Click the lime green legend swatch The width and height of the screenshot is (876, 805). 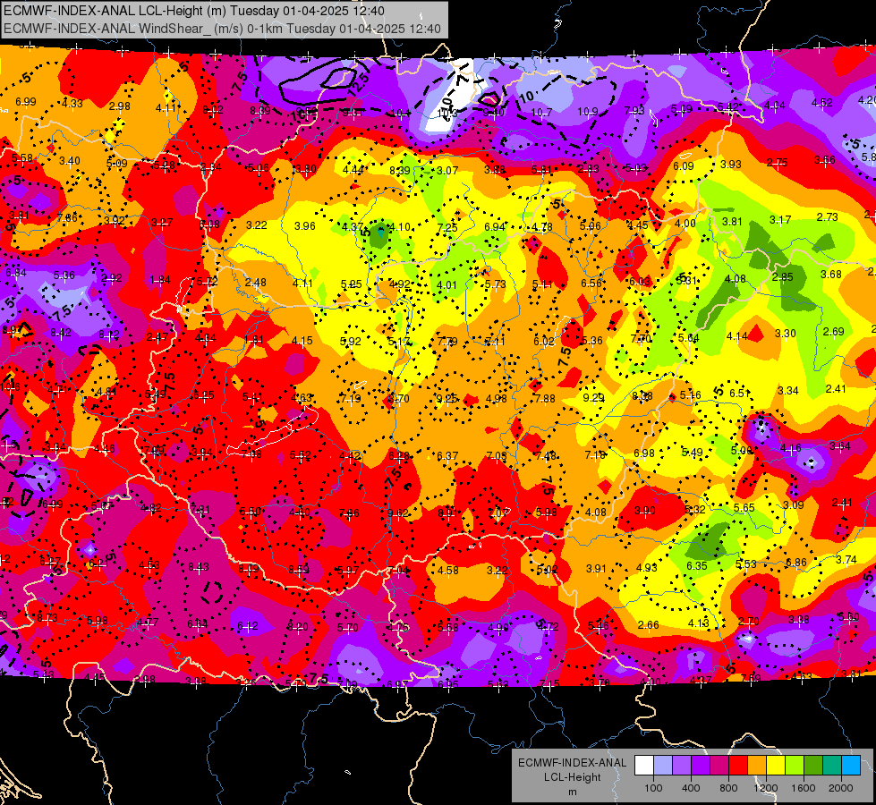[795, 766]
